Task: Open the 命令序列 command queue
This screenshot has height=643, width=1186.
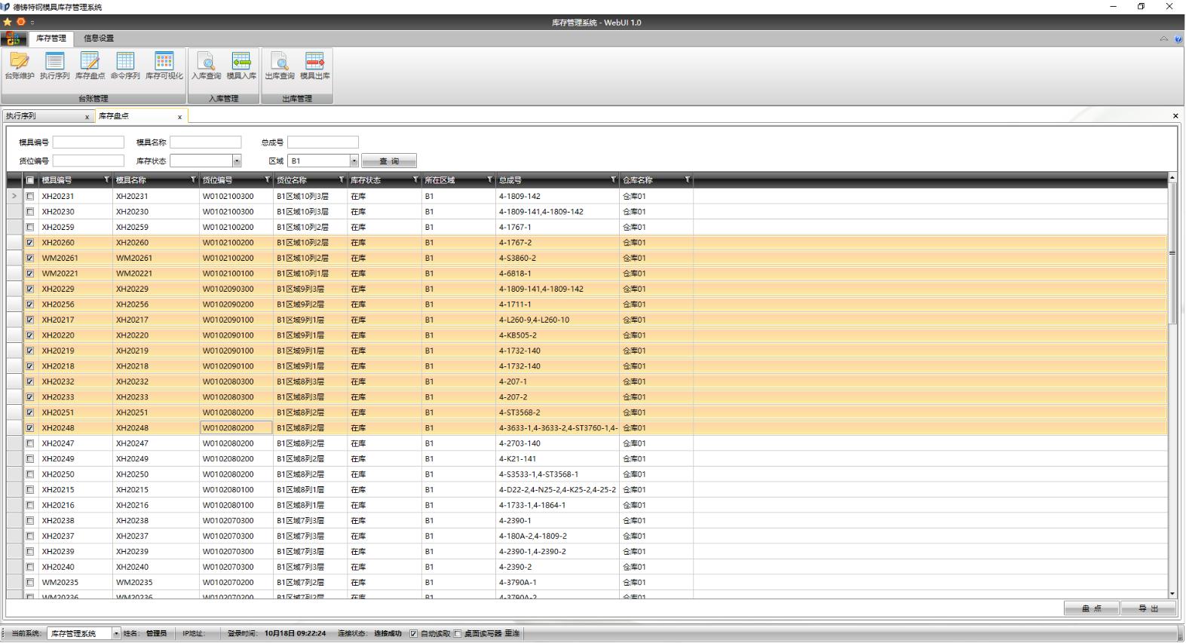Action: coord(125,66)
